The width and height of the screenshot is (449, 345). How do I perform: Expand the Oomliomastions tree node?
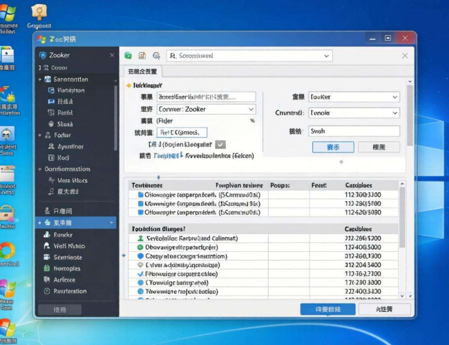[40, 169]
